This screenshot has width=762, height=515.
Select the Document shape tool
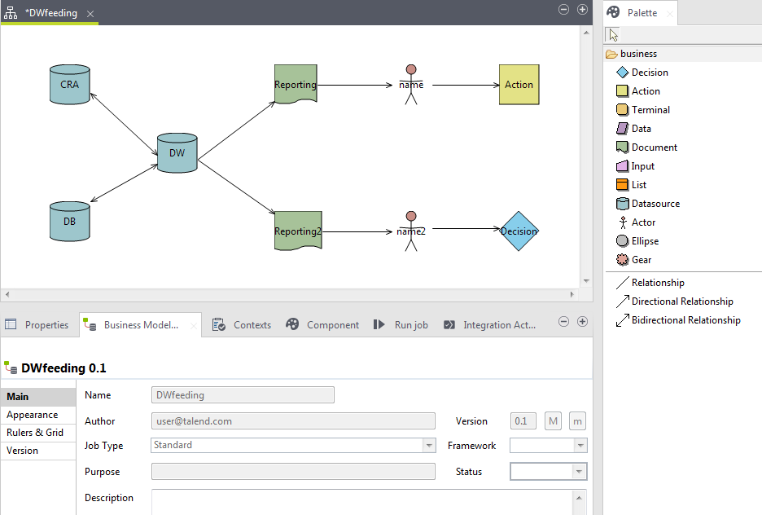click(654, 147)
